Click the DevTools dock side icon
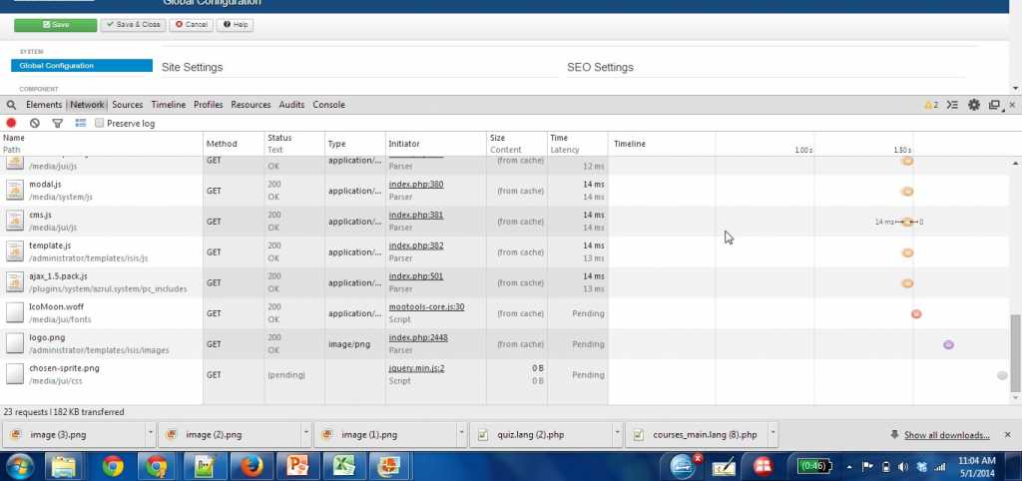This screenshot has height=481, width=1022. pos(994,105)
